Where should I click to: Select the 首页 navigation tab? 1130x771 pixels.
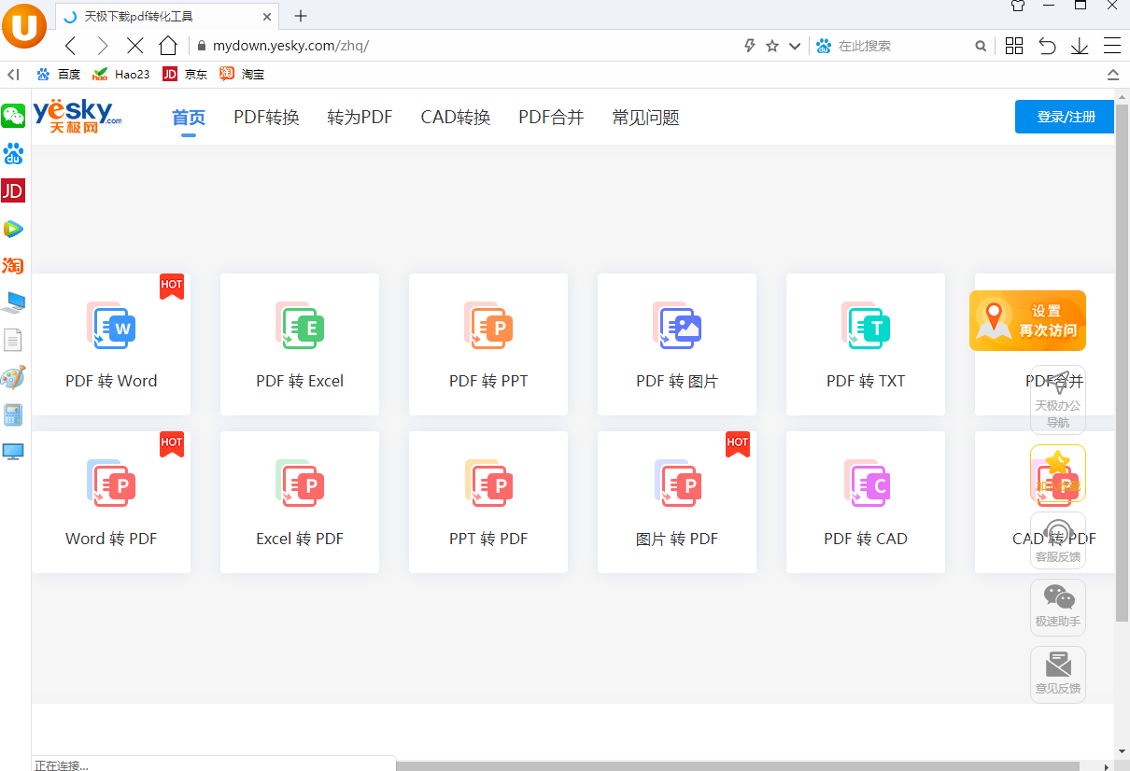[189, 118]
